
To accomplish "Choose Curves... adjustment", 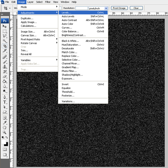I will (83, 28).
